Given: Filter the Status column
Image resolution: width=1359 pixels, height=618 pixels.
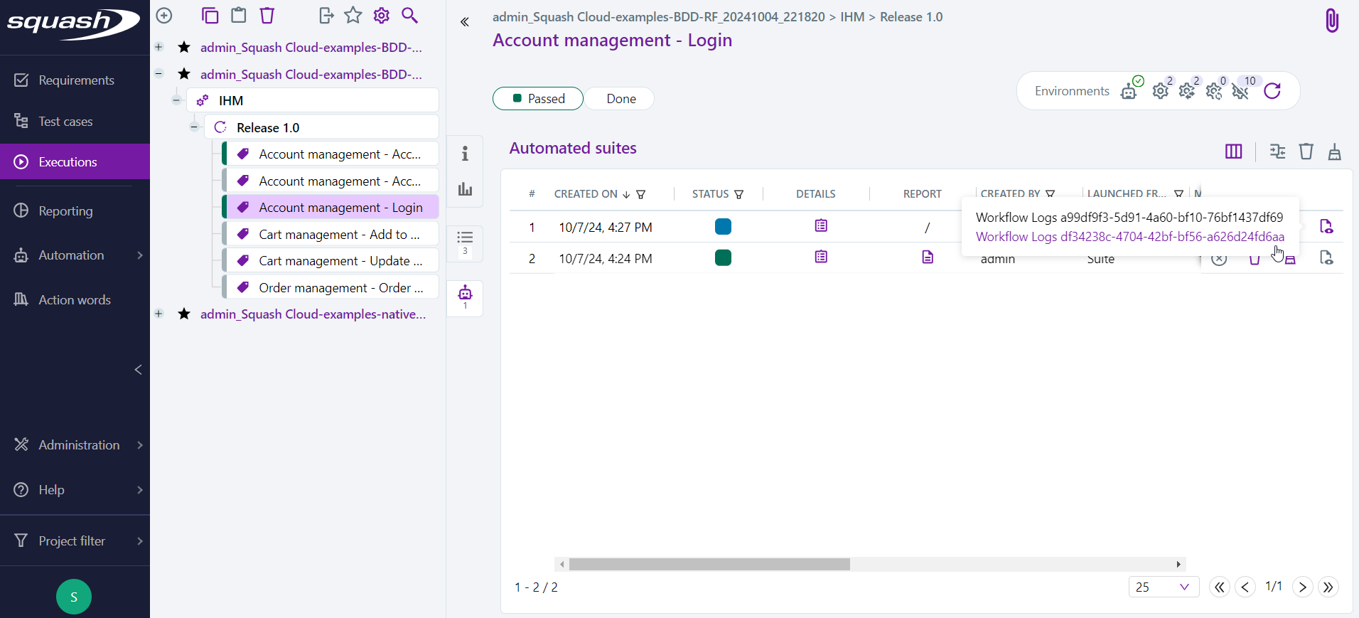Looking at the screenshot, I should tap(739, 194).
